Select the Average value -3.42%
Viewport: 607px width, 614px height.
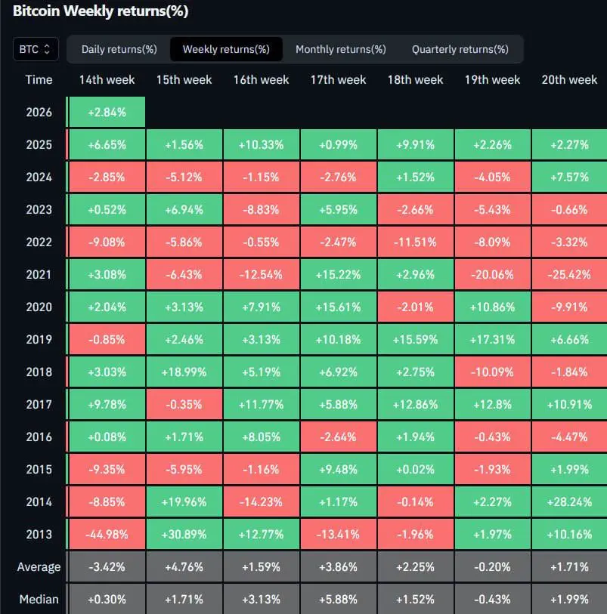point(107,566)
